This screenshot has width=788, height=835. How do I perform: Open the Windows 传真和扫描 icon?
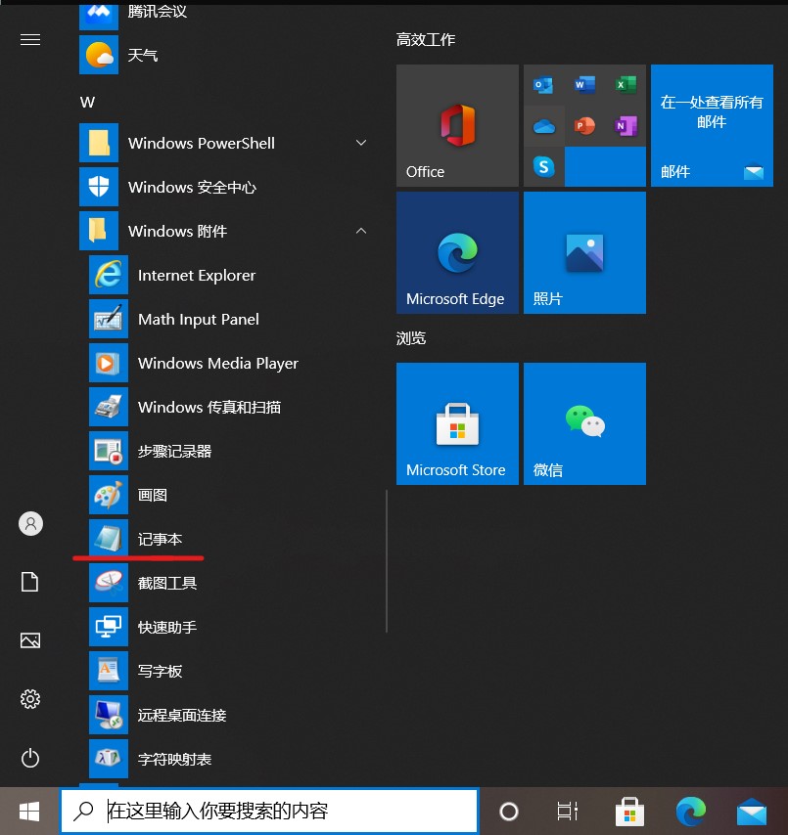point(109,407)
